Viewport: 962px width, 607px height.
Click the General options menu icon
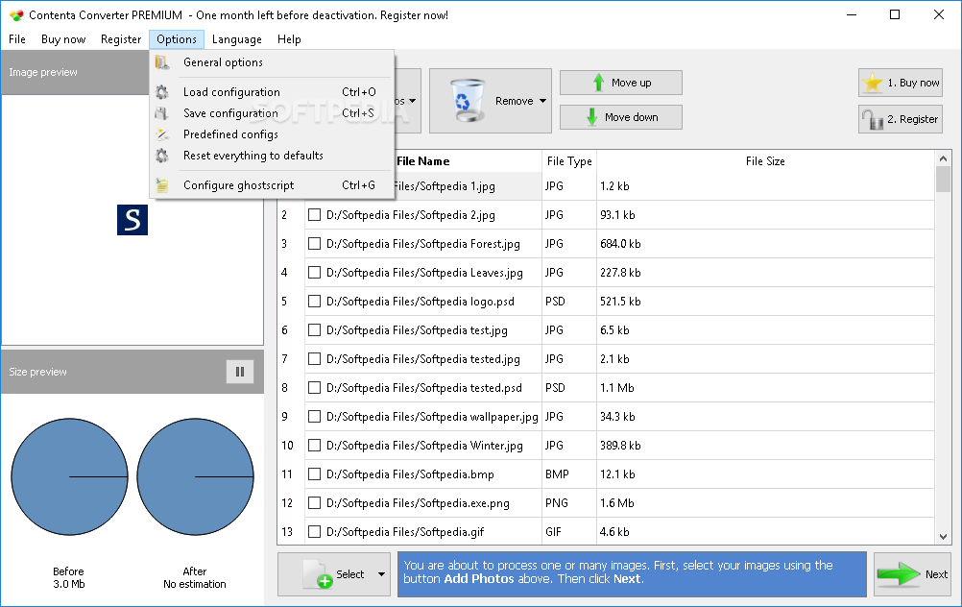pos(162,62)
